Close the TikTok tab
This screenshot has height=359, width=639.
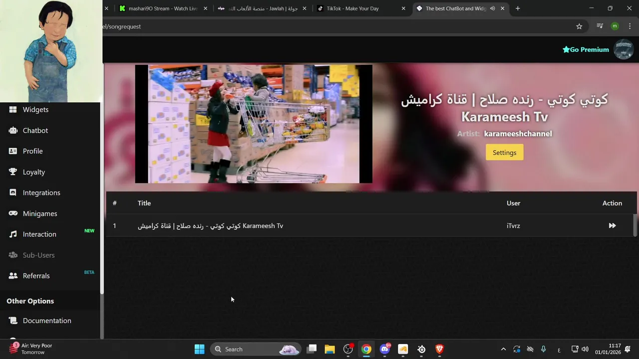tap(403, 8)
